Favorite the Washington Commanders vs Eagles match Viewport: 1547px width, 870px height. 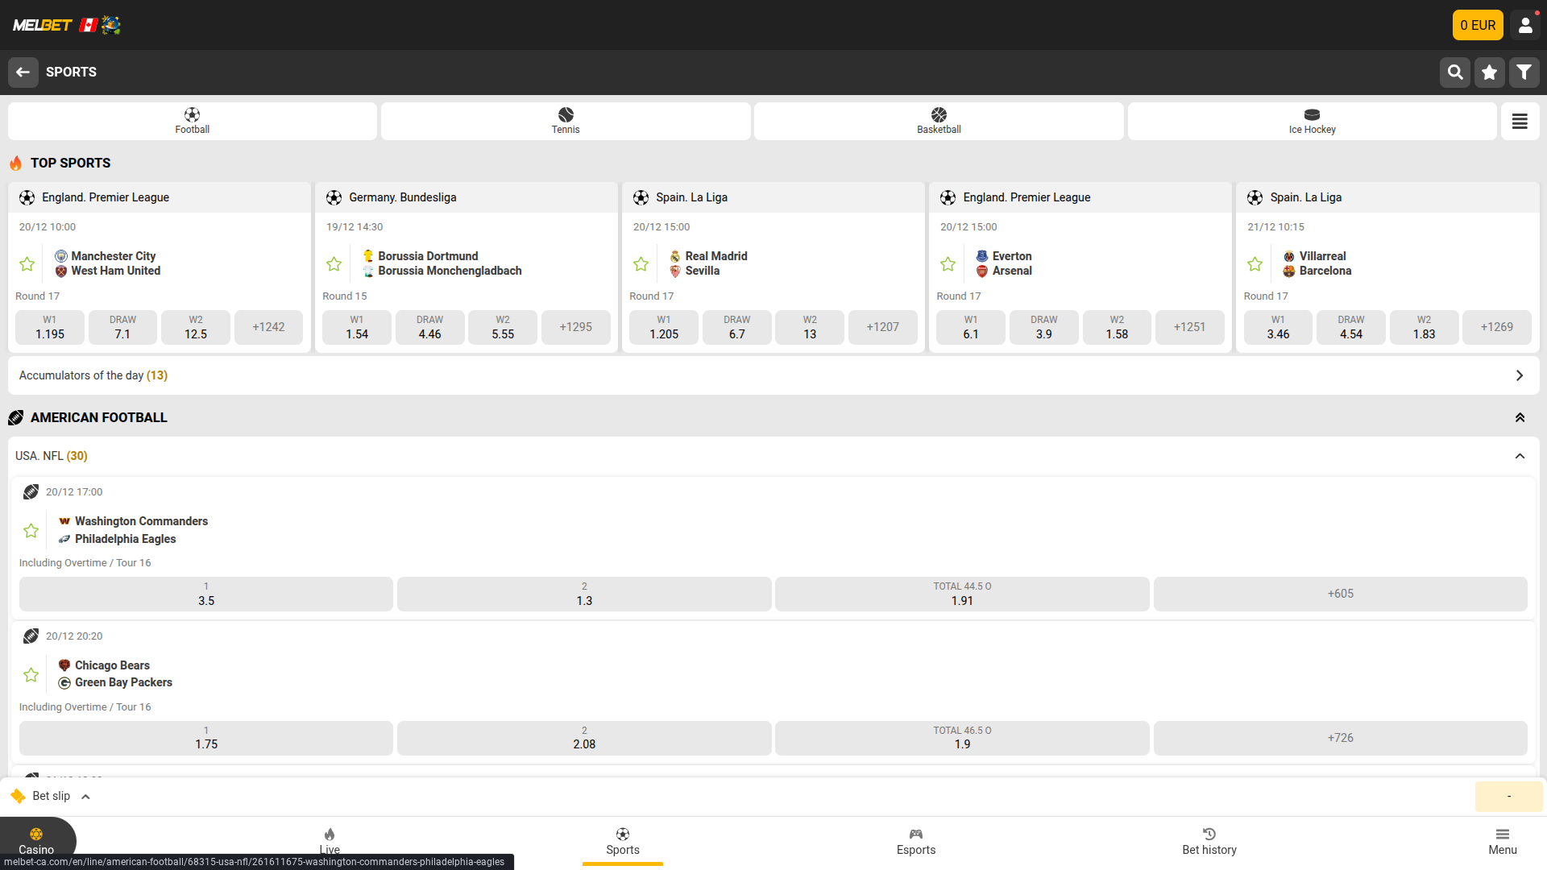tap(31, 530)
